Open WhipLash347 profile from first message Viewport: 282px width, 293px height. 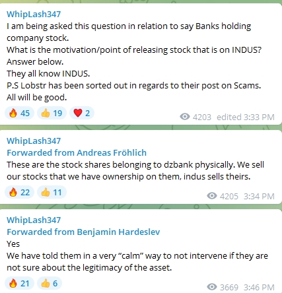click(x=34, y=14)
